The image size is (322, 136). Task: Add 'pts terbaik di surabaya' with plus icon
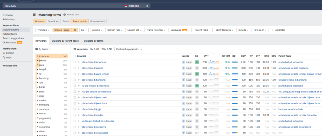[79, 127]
